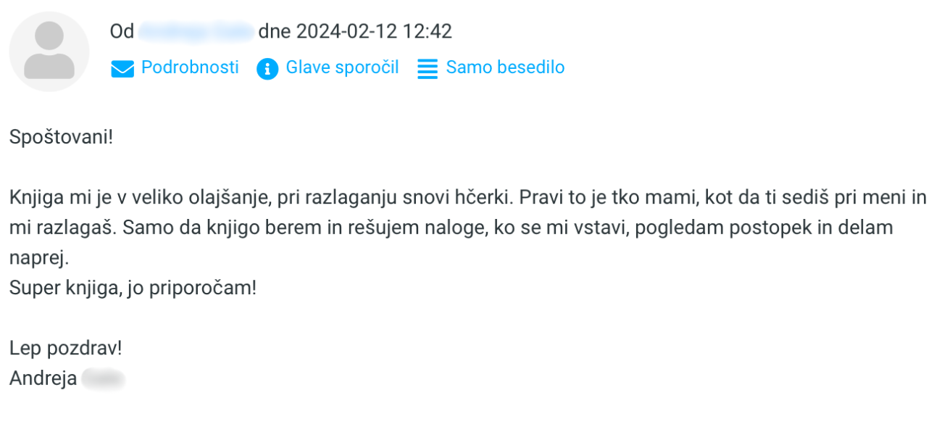Click the blurred sender name after Od
The width and height of the screenshot is (942, 435).
coord(196,32)
